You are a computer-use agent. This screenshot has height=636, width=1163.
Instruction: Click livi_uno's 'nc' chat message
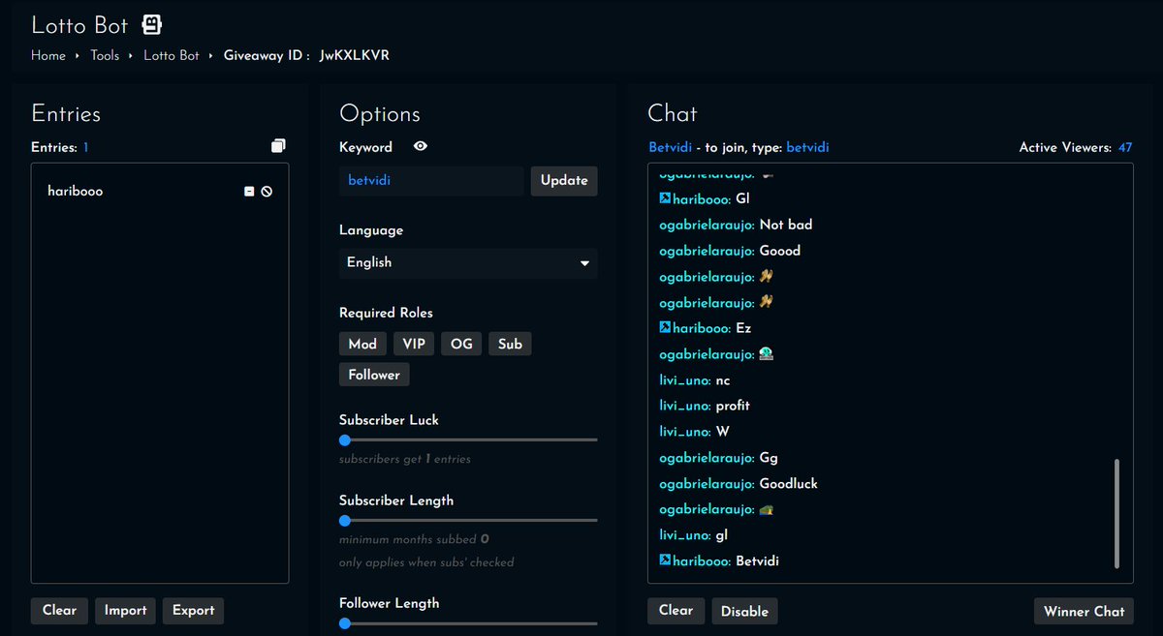click(x=723, y=380)
